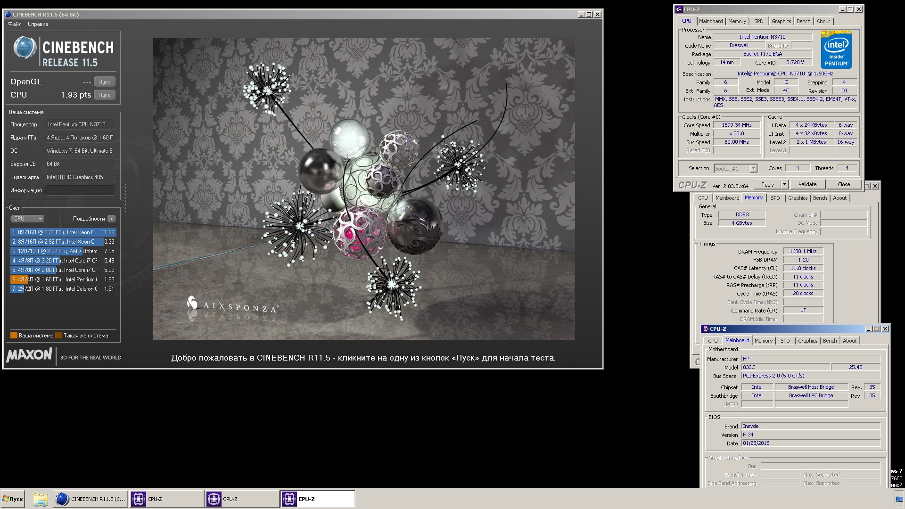The image size is (905, 509).
Task: Switch to CPU tab in Memory CPU-Z window
Action: click(x=703, y=198)
